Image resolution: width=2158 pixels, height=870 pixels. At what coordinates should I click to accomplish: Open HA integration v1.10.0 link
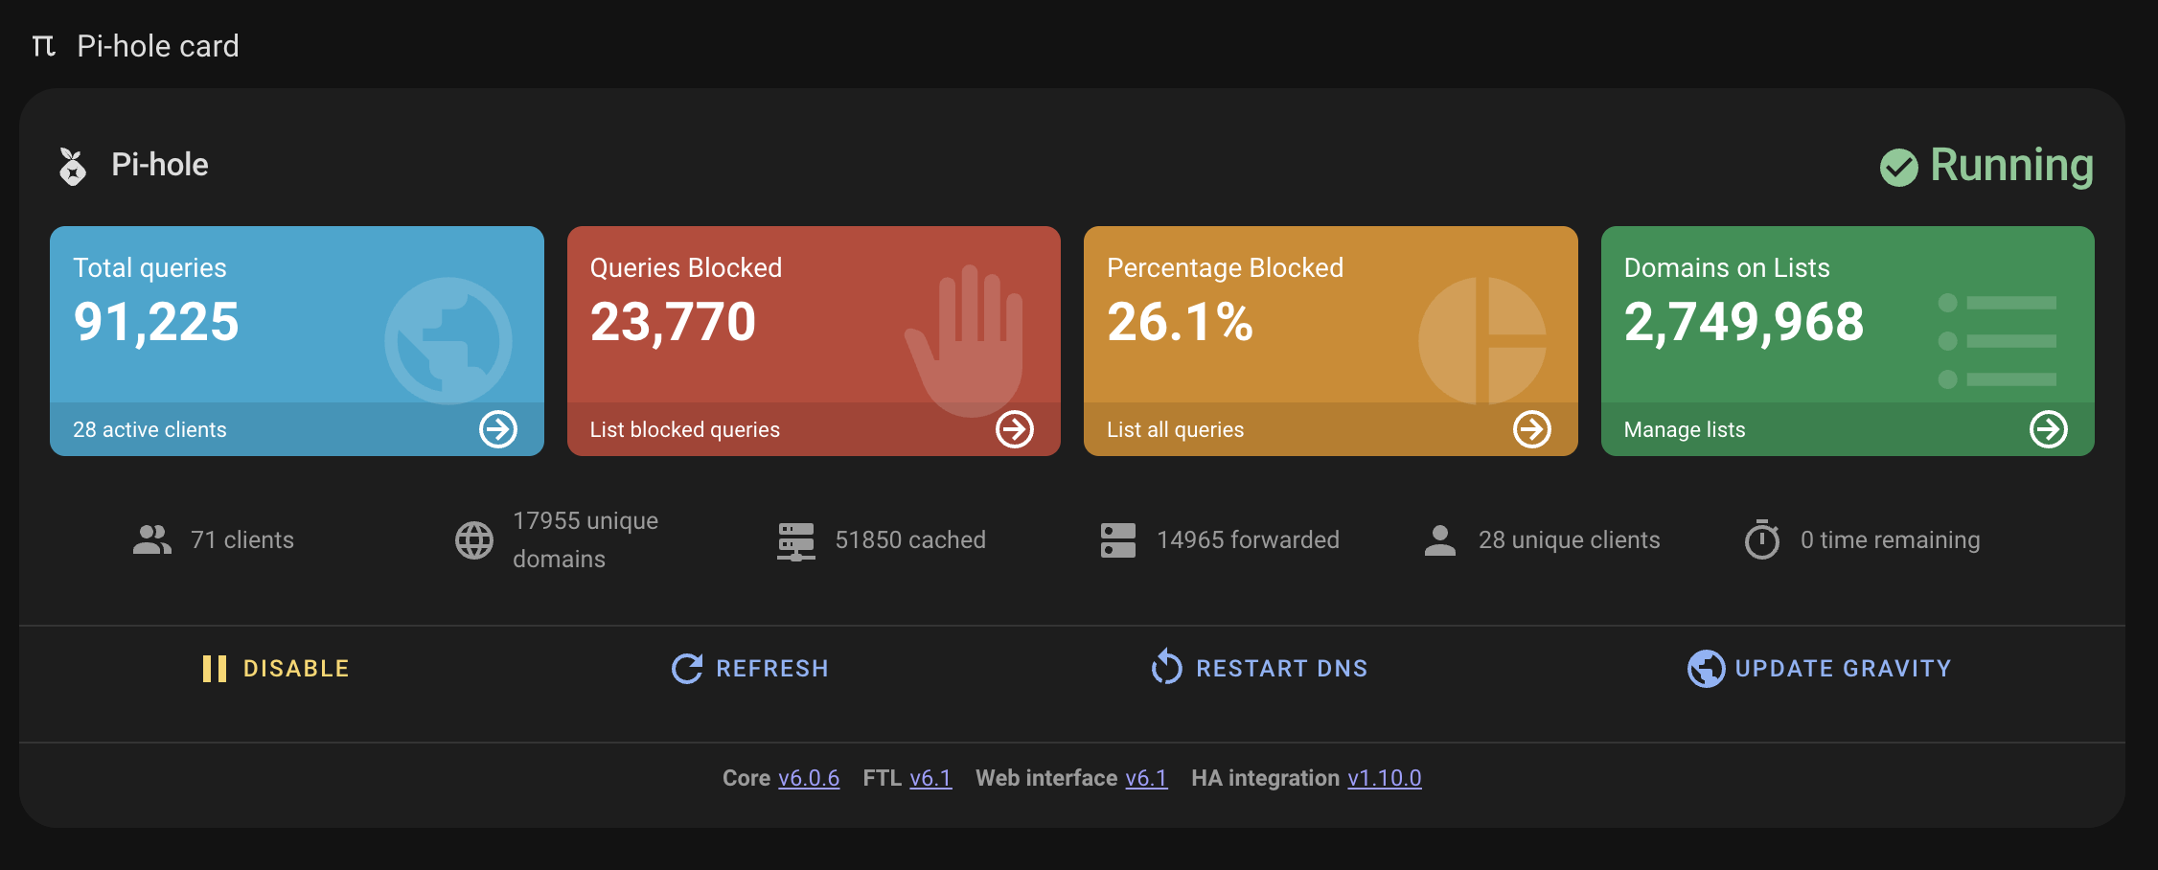click(x=1385, y=778)
